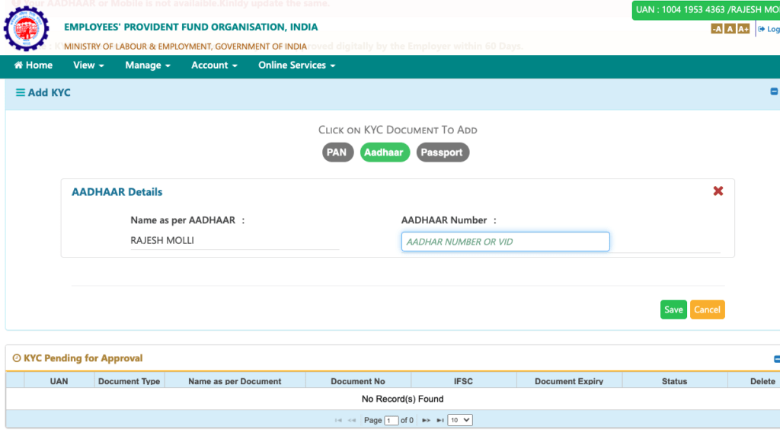The height and width of the screenshot is (433, 780).
Task: Close the AADHAAR Details section
Action: click(x=718, y=191)
